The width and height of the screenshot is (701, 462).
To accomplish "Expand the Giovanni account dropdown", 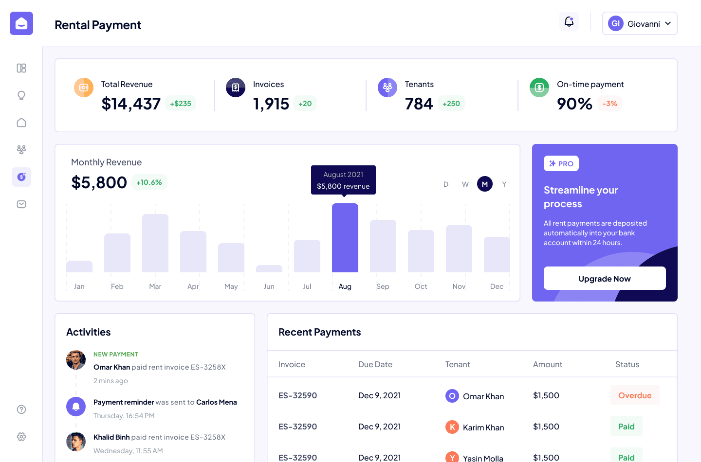I will click(x=640, y=23).
